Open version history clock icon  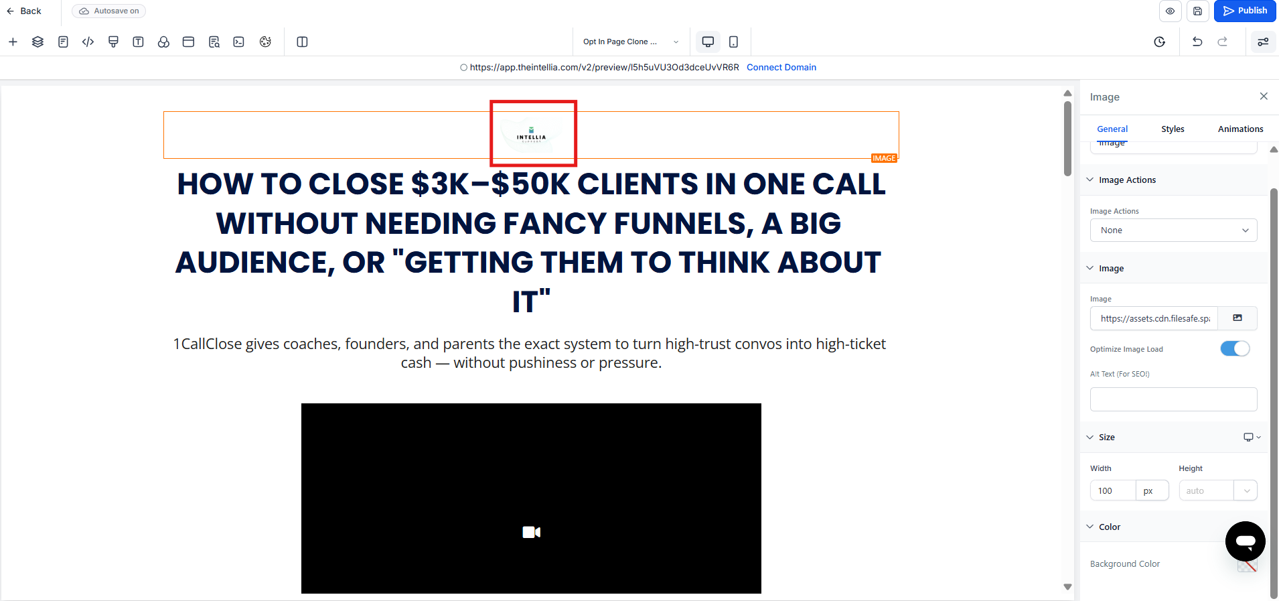click(x=1159, y=42)
